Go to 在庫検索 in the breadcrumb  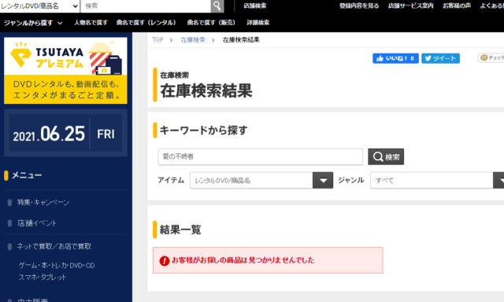(x=193, y=40)
